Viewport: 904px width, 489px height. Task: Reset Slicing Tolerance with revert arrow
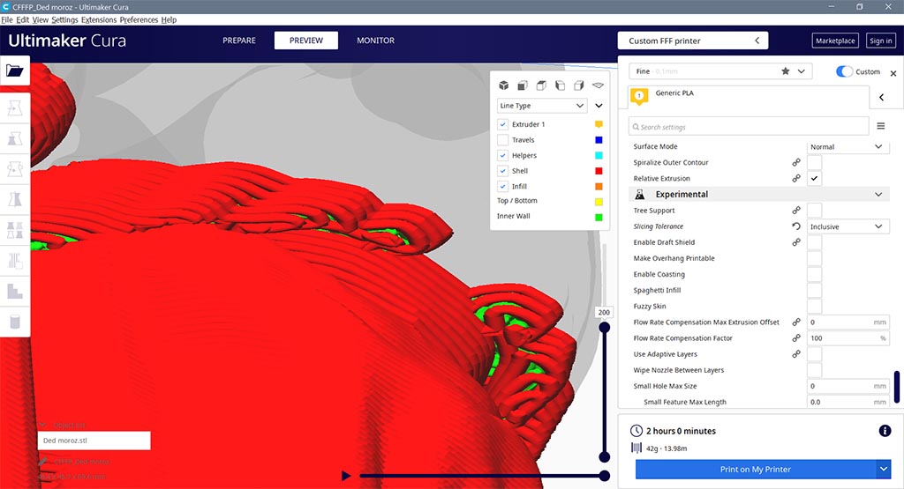point(796,226)
